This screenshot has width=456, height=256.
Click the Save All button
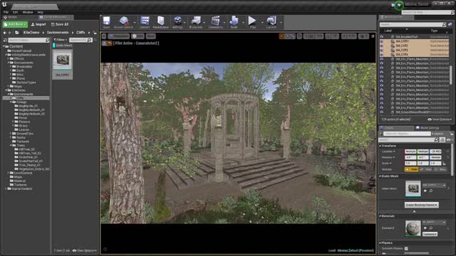coord(60,24)
